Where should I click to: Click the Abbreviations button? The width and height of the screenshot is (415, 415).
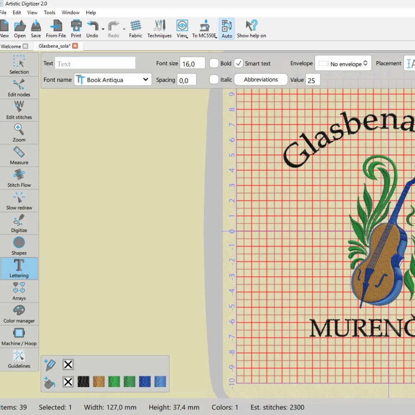(x=261, y=80)
